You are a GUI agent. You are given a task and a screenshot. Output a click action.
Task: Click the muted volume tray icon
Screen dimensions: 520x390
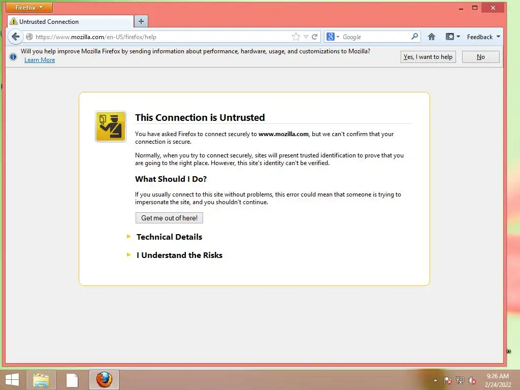point(472,380)
